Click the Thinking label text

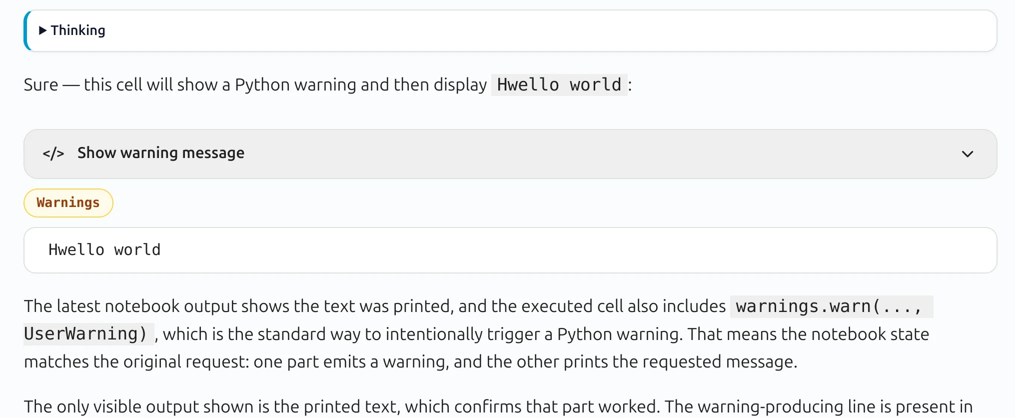[x=78, y=30]
